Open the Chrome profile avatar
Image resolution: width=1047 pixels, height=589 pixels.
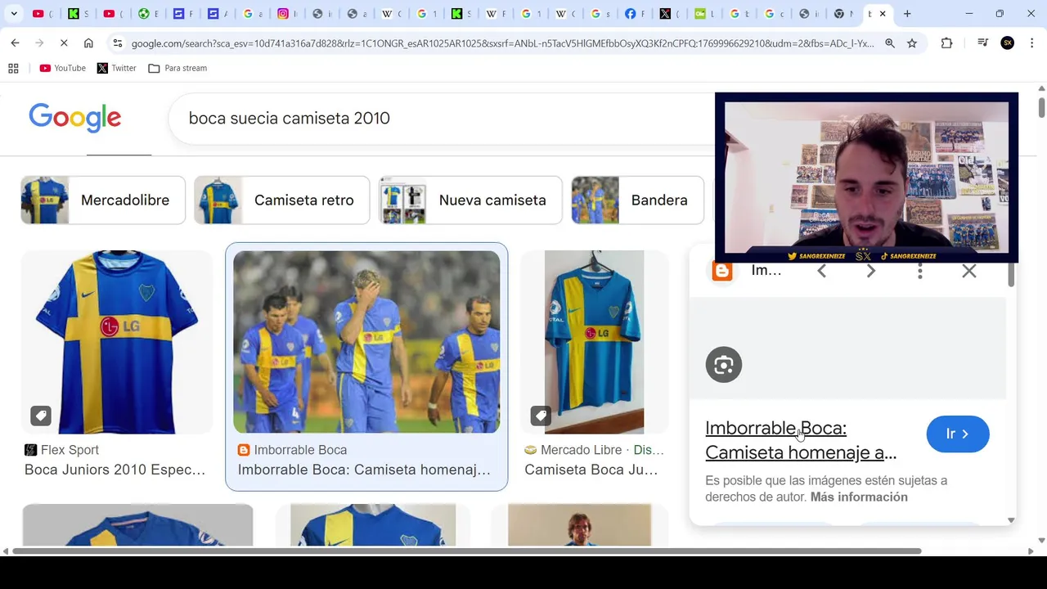click(1008, 43)
